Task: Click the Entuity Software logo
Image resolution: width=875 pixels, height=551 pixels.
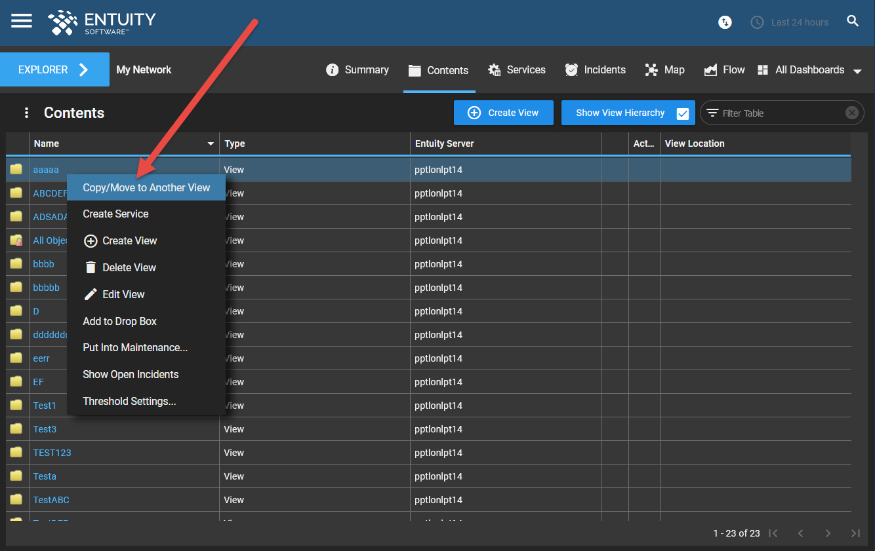Action: coord(102,22)
